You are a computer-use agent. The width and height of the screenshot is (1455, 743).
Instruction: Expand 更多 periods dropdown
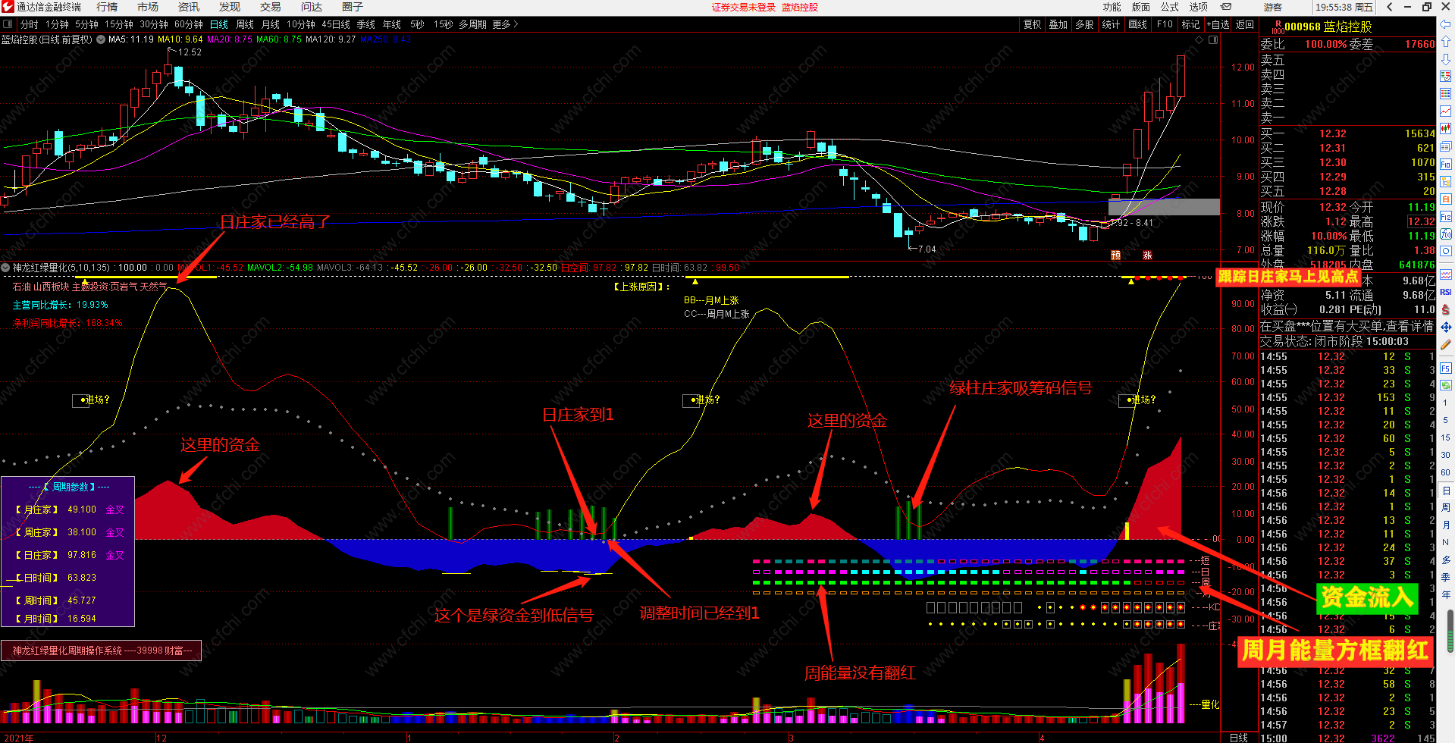[505, 24]
